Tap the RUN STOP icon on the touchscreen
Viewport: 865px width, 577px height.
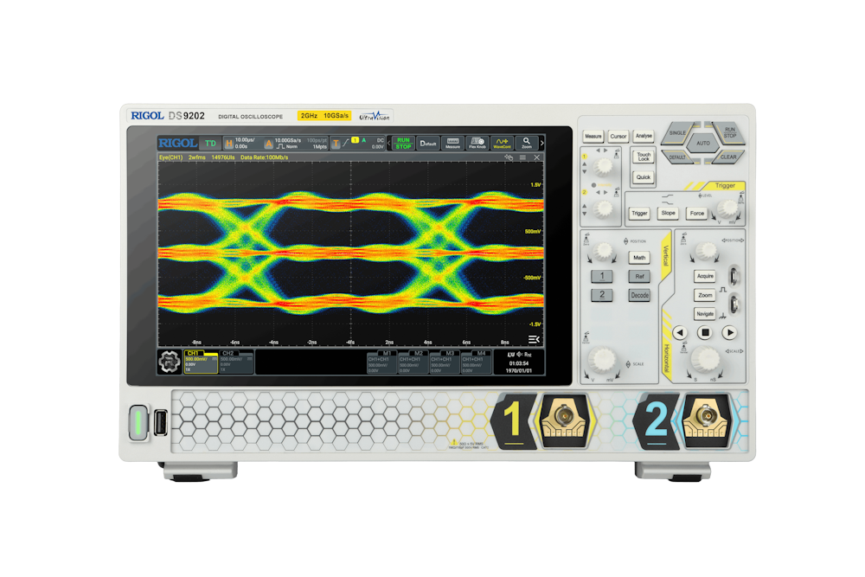point(403,144)
